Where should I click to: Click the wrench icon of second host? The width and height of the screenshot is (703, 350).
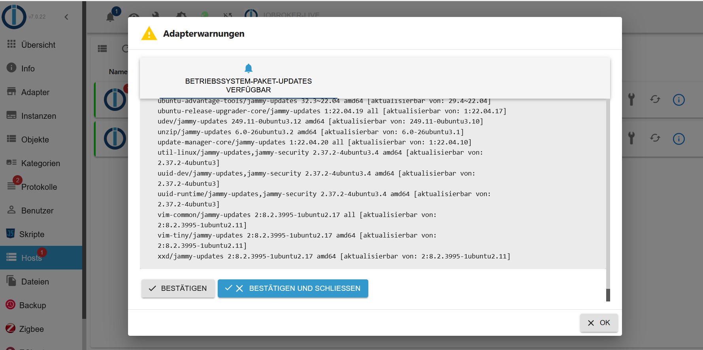(x=631, y=139)
